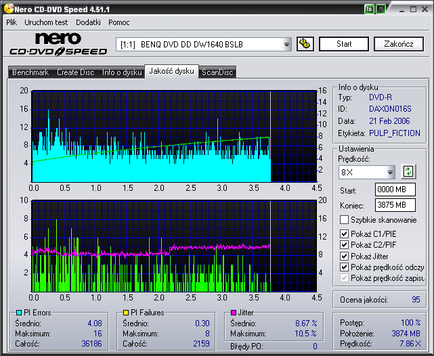Image resolution: width=434 pixels, height=356 pixels.
Task: Open the Pomoc menu
Action: 119,22
